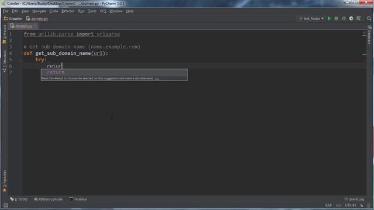This screenshot has height=210, width=374.
Task: Close the domain.py editor tab
Action: click(35, 26)
